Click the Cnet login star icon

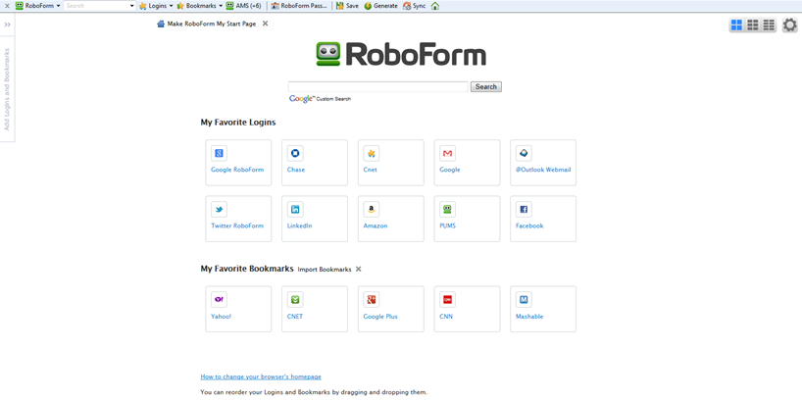pyautogui.click(x=372, y=154)
